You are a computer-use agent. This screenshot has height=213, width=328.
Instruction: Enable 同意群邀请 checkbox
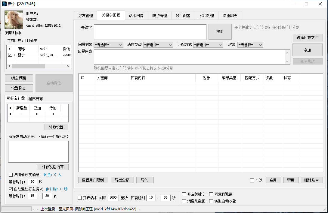[211, 194]
